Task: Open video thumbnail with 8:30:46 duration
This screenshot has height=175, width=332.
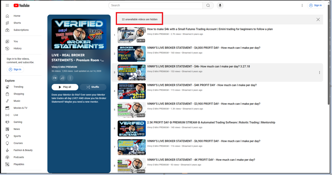Action: [x=132, y=54]
